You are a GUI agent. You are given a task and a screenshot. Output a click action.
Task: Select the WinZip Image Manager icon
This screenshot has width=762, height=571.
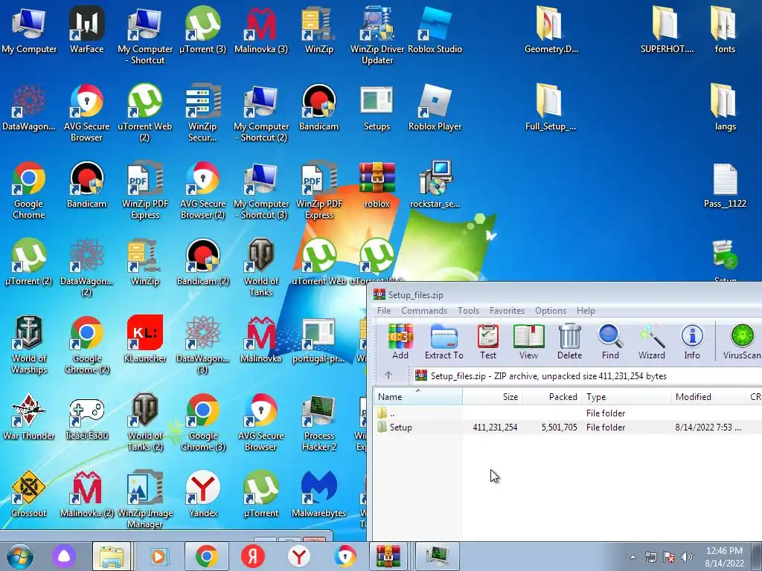pyautogui.click(x=145, y=500)
